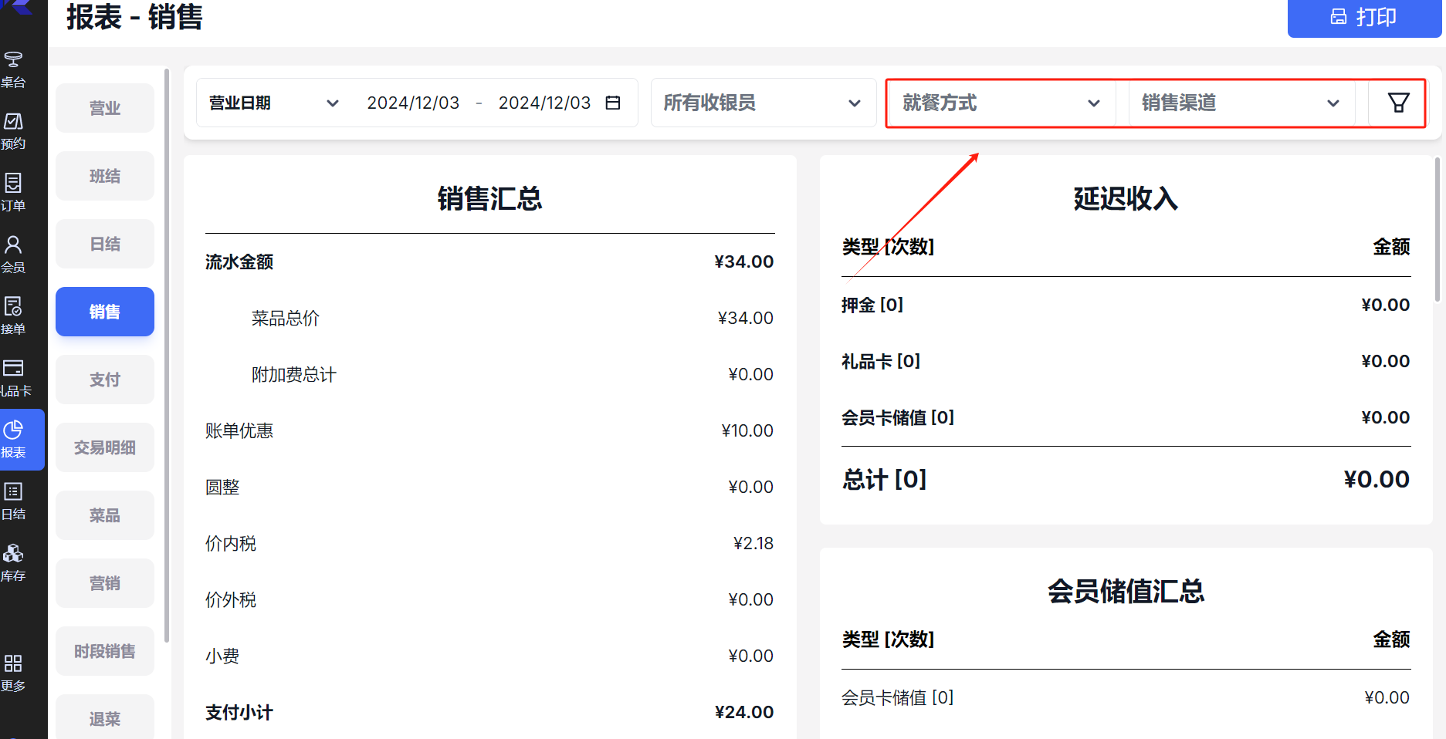The image size is (1446, 739).
Task: Open the 更多 more grid icon
Action: tap(13, 673)
